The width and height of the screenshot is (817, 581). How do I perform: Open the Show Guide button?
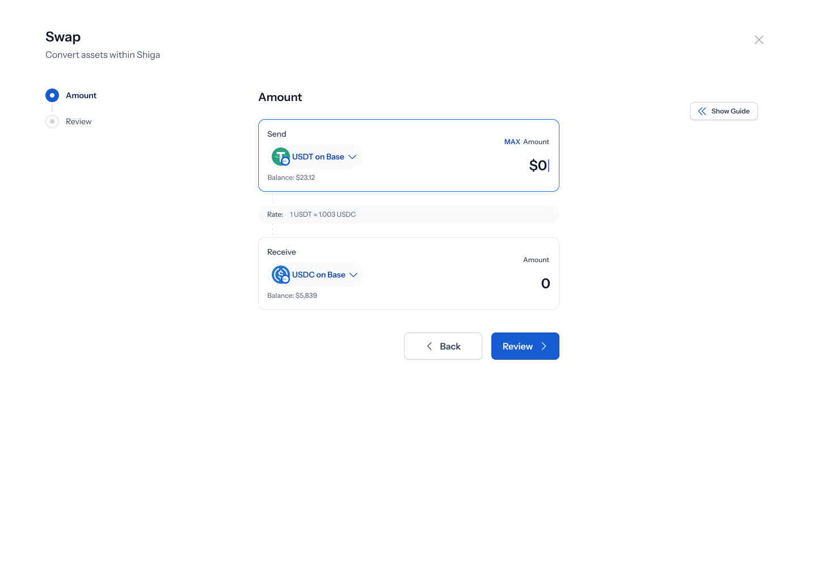click(x=724, y=111)
